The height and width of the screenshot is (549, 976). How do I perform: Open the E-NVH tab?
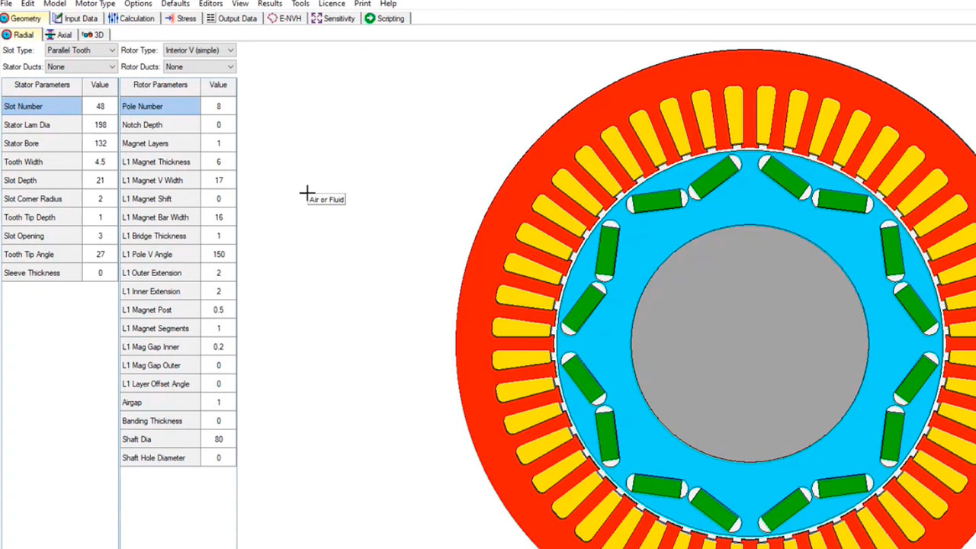(284, 18)
